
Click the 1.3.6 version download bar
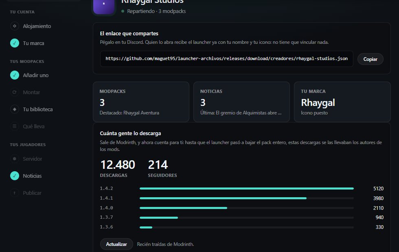[x=247, y=227]
